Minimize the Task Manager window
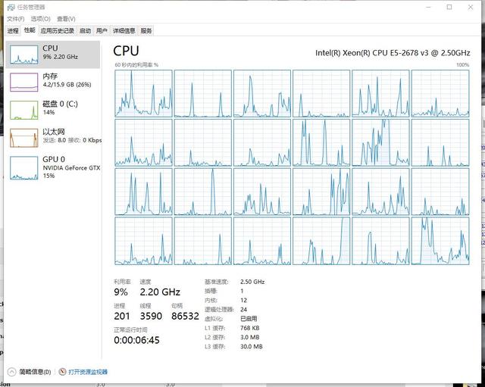Viewport: 485px width, 387px height. (428, 7)
